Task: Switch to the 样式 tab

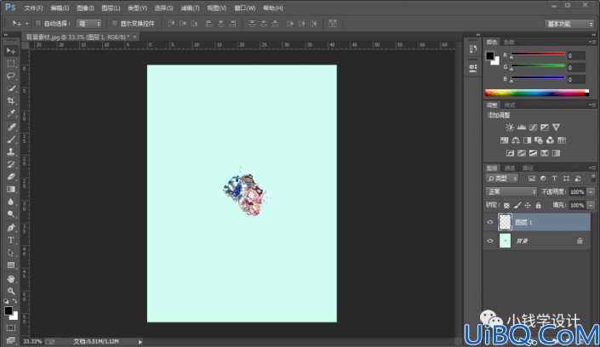Action: click(509, 105)
